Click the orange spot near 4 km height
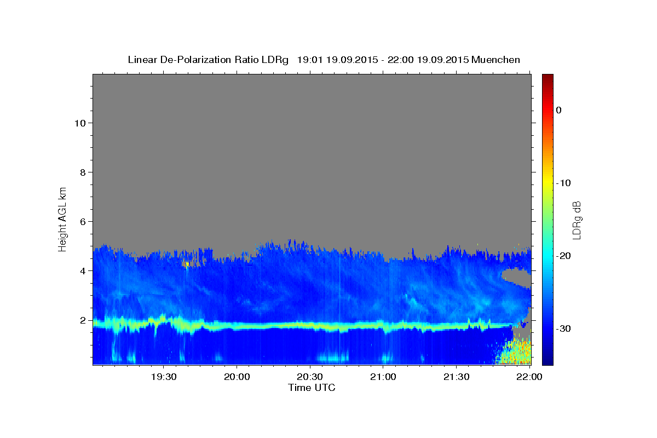Screen dimensions: 657x438 tap(187, 264)
